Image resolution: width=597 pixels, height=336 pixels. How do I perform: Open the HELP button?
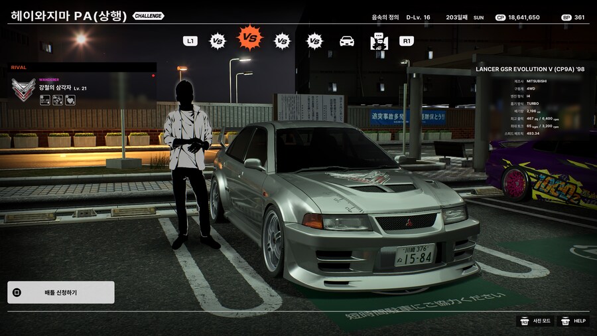coord(573,321)
